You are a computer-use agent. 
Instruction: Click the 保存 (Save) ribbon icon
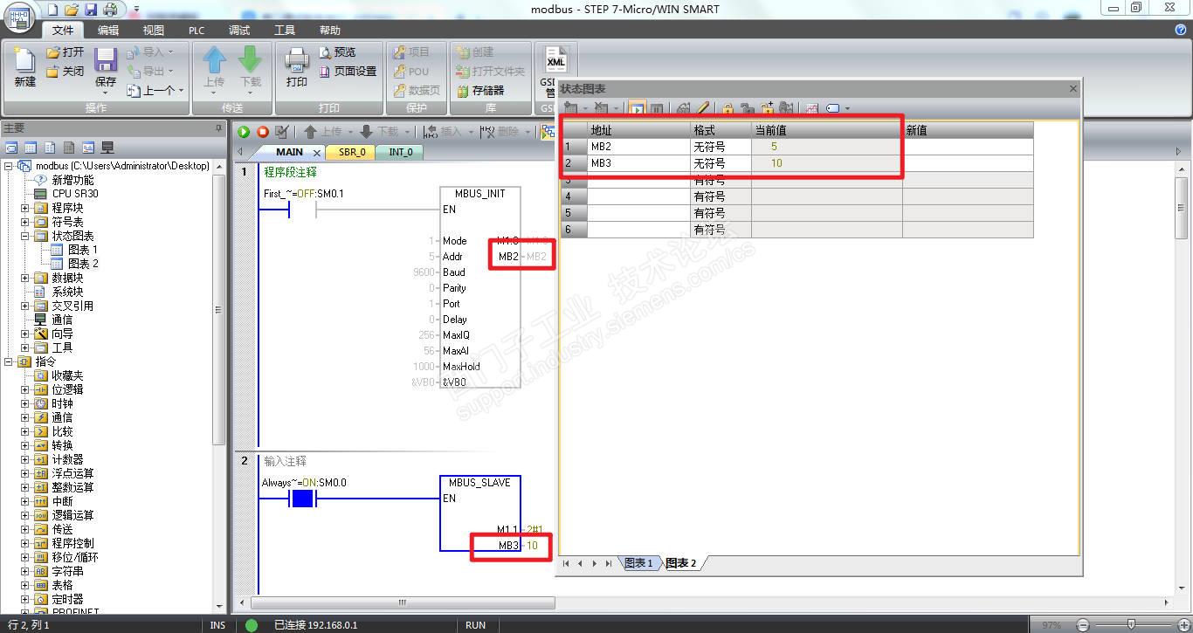tap(106, 61)
